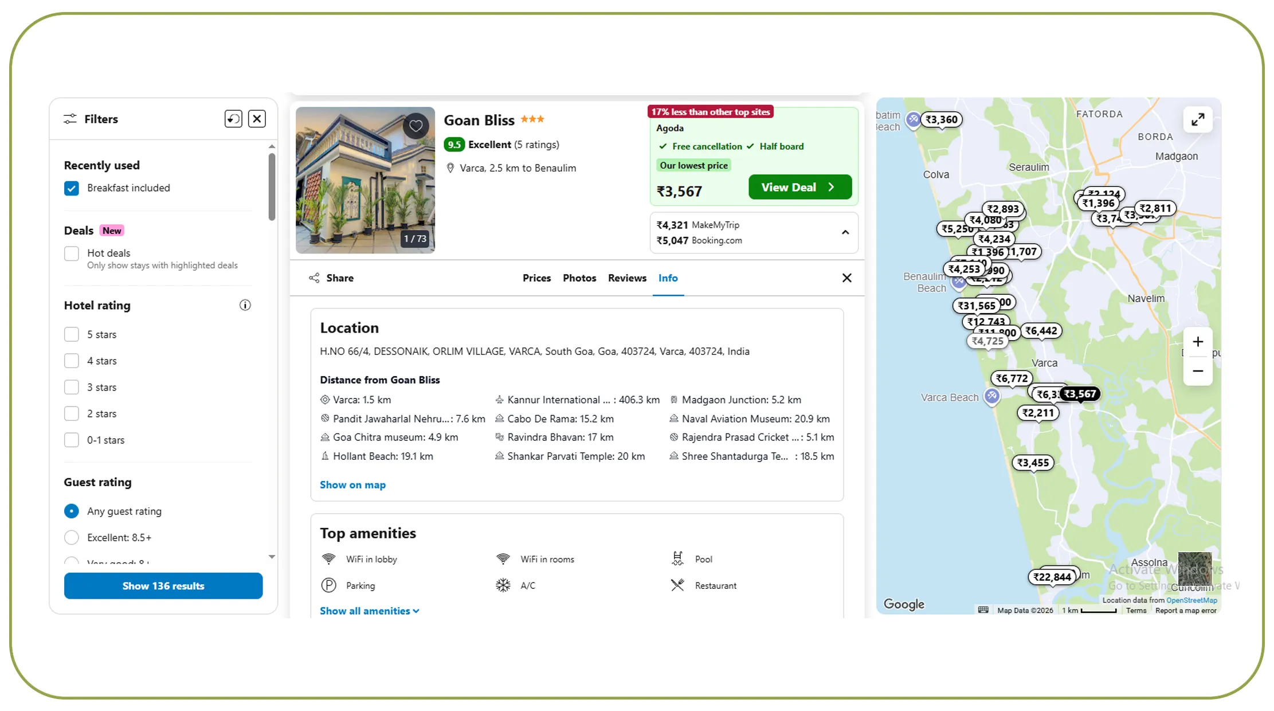Select the ₹31,565 map price pin

pos(977,306)
